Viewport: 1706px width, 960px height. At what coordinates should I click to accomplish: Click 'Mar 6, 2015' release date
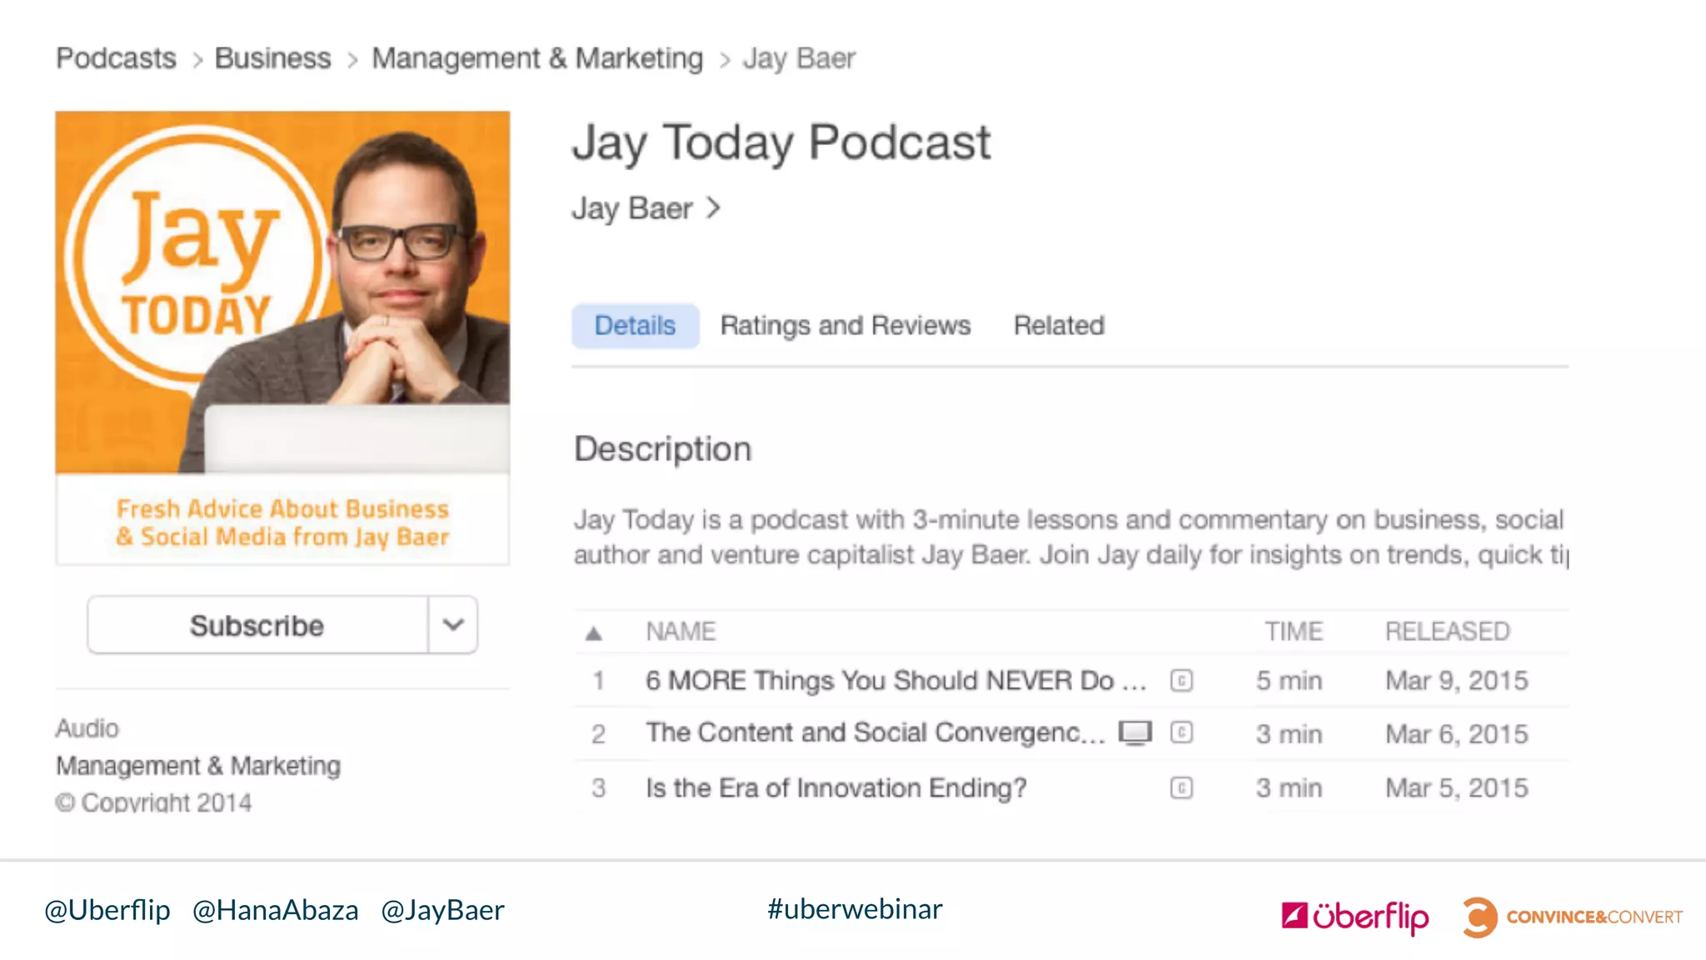click(1457, 734)
